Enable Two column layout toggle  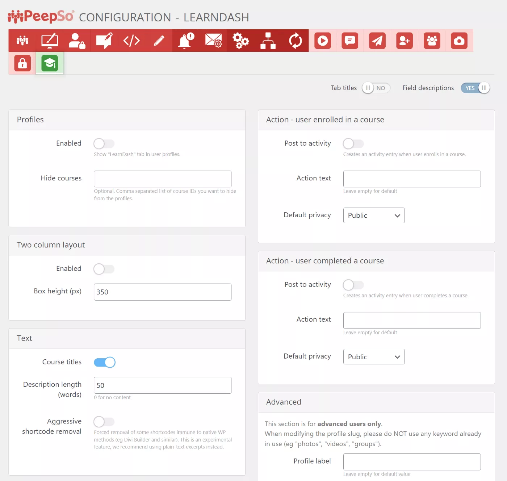[104, 269]
